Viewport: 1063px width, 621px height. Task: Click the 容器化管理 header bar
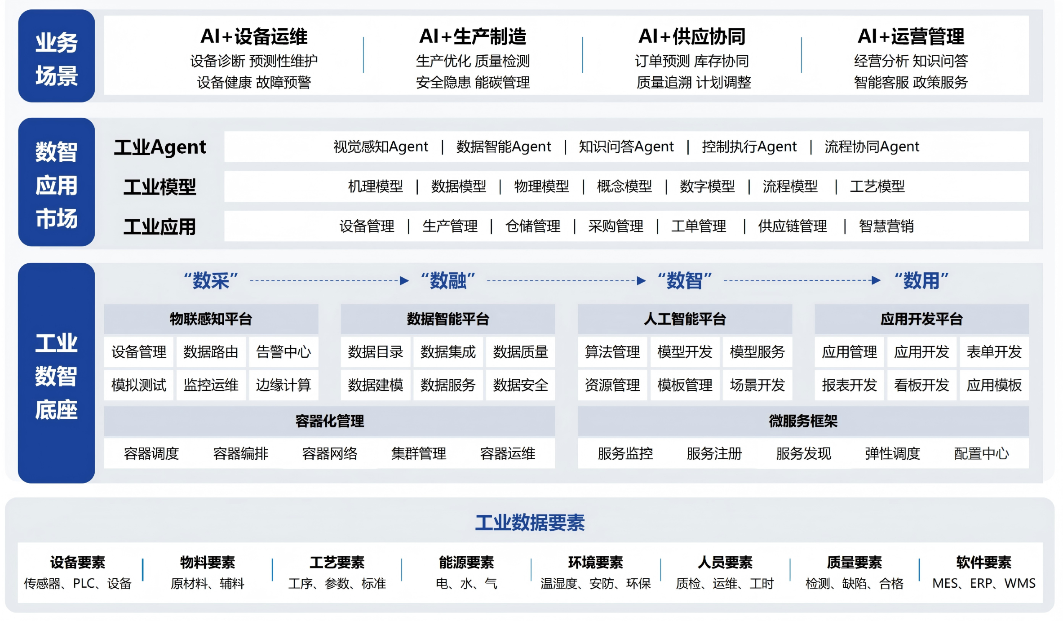coord(329,421)
